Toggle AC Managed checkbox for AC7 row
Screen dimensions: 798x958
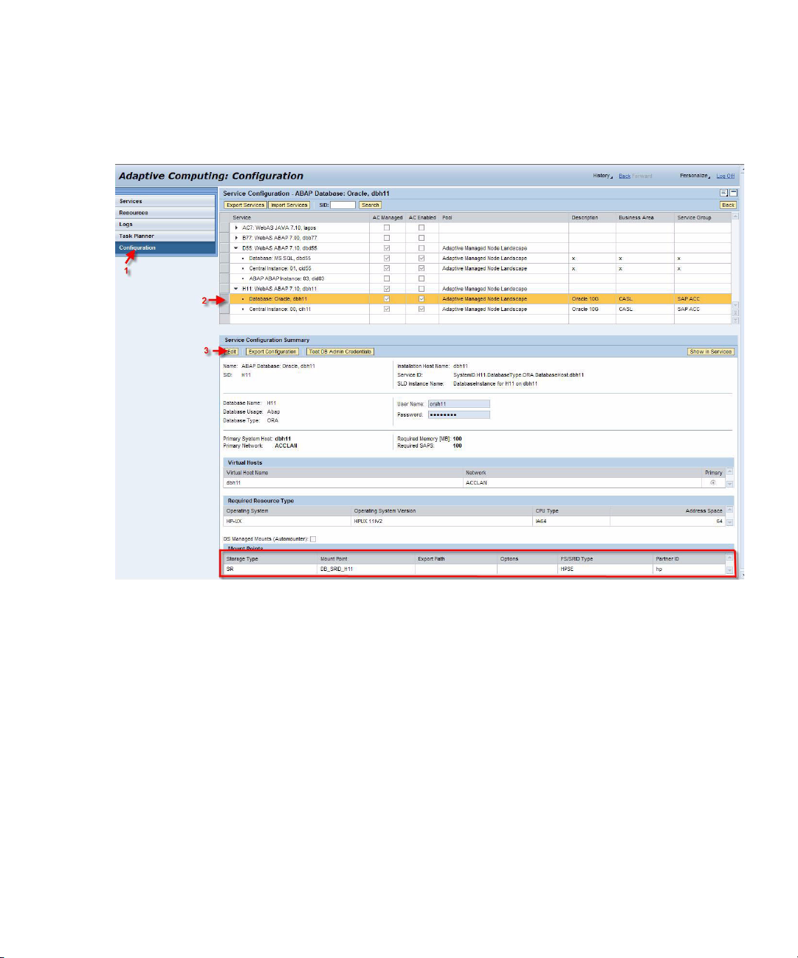point(387,227)
